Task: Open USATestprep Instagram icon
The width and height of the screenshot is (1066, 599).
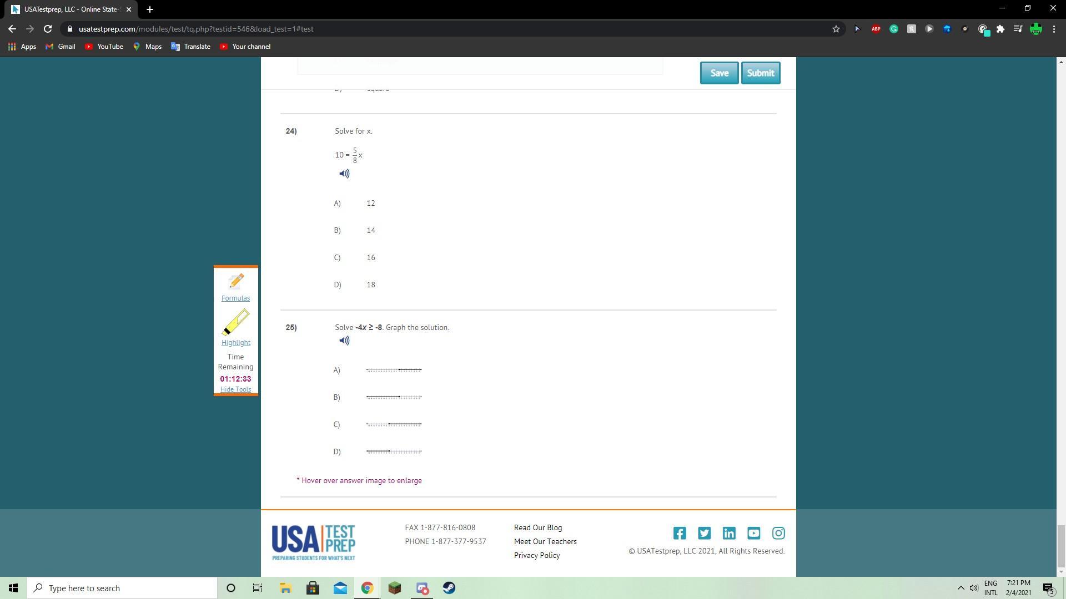Action: click(x=778, y=534)
